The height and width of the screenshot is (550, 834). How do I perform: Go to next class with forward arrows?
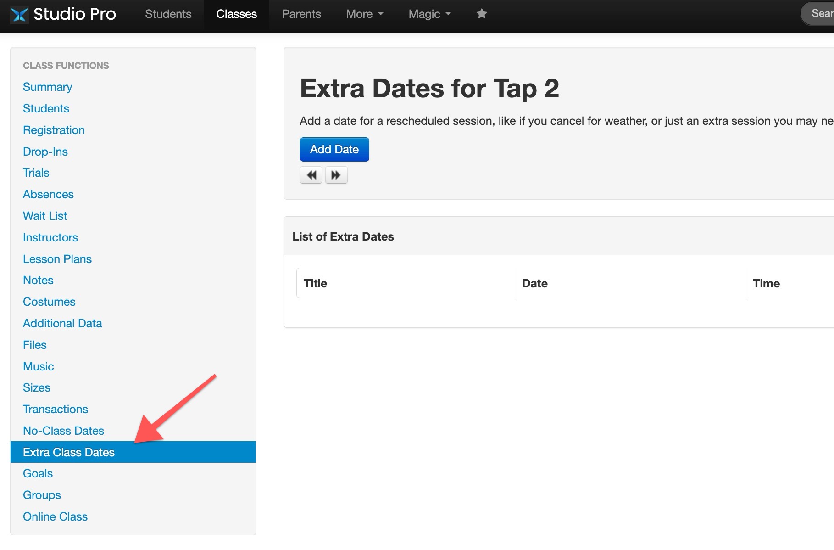click(336, 175)
